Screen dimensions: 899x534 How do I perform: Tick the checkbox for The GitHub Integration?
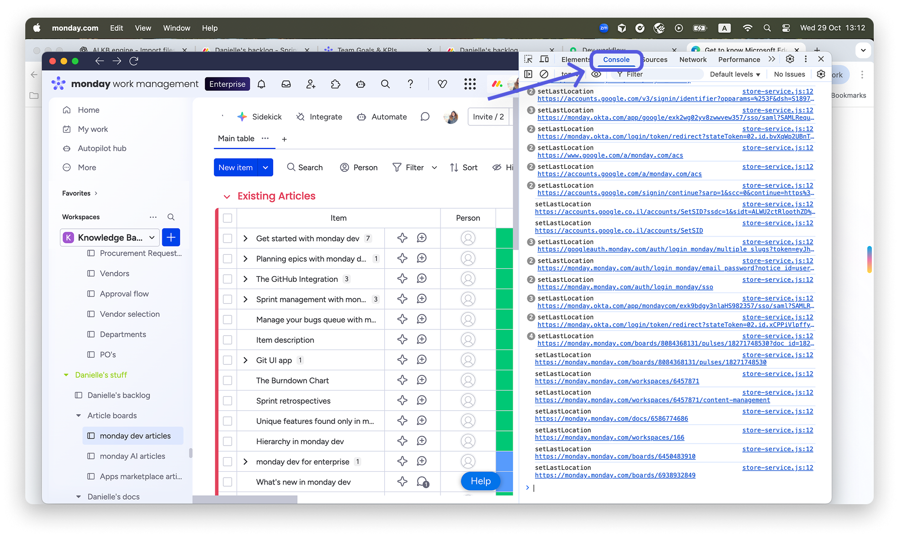[228, 279]
